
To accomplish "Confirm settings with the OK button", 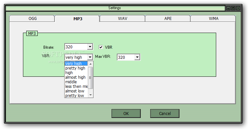I will (x=126, y=114).
